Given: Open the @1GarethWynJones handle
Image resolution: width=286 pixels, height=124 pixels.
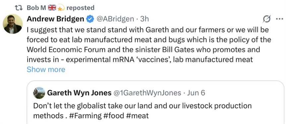Looking at the screenshot, I should pos(147,93).
